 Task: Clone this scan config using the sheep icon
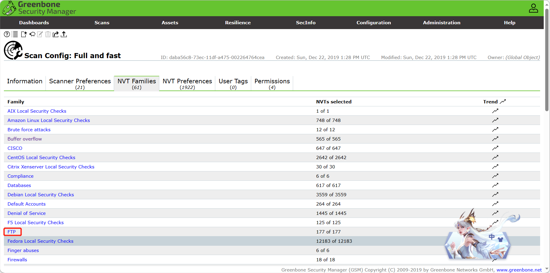point(32,34)
